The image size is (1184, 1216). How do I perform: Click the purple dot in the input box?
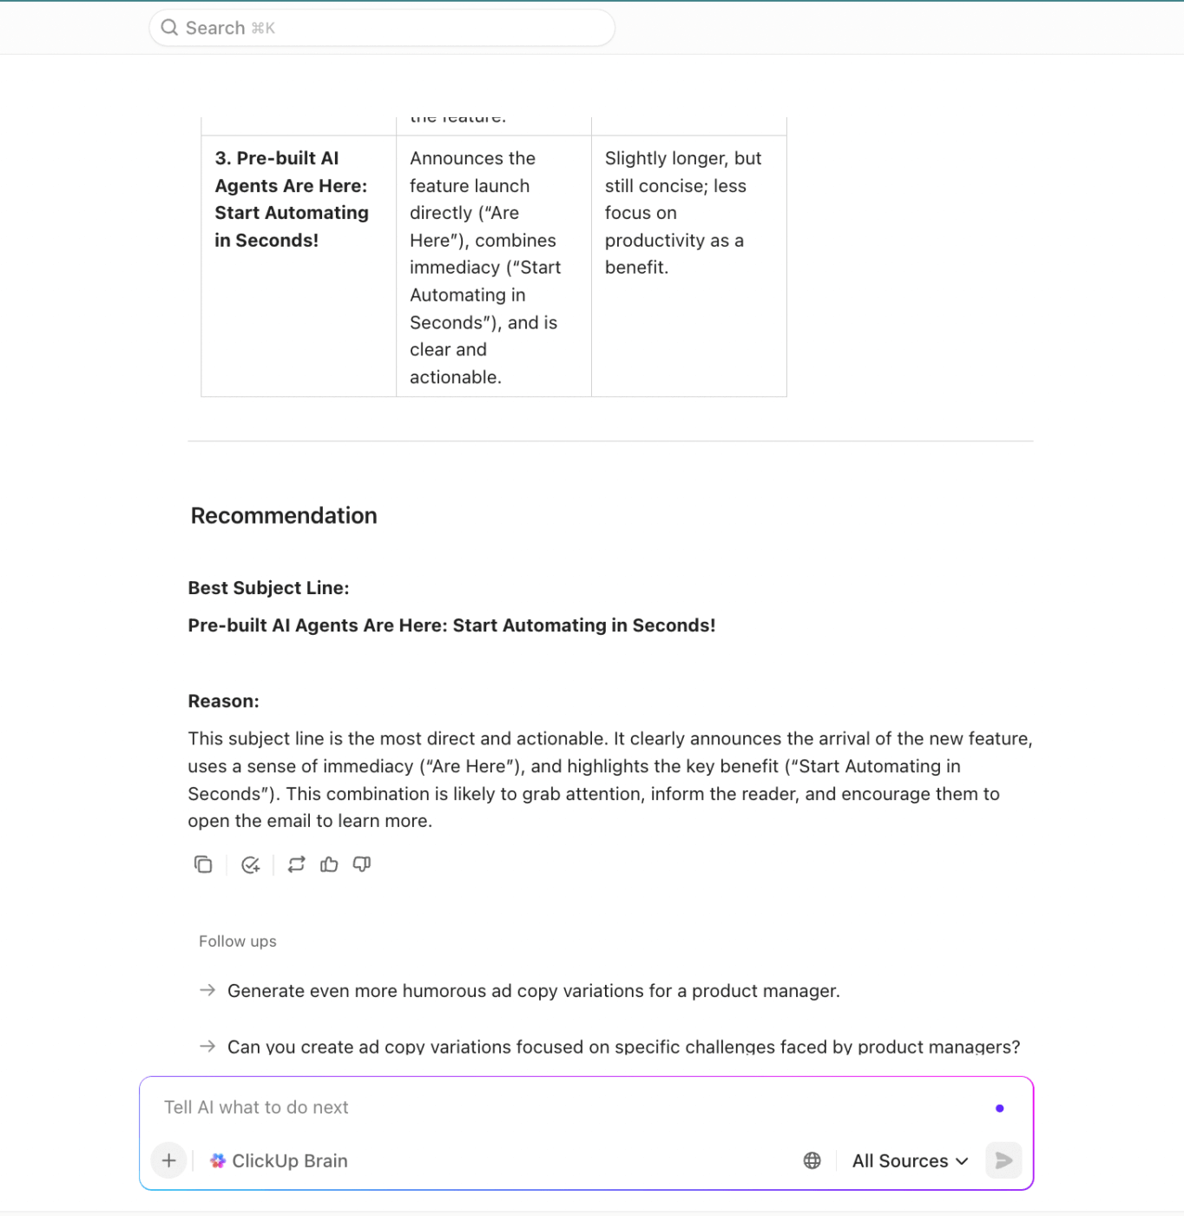click(1000, 1107)
